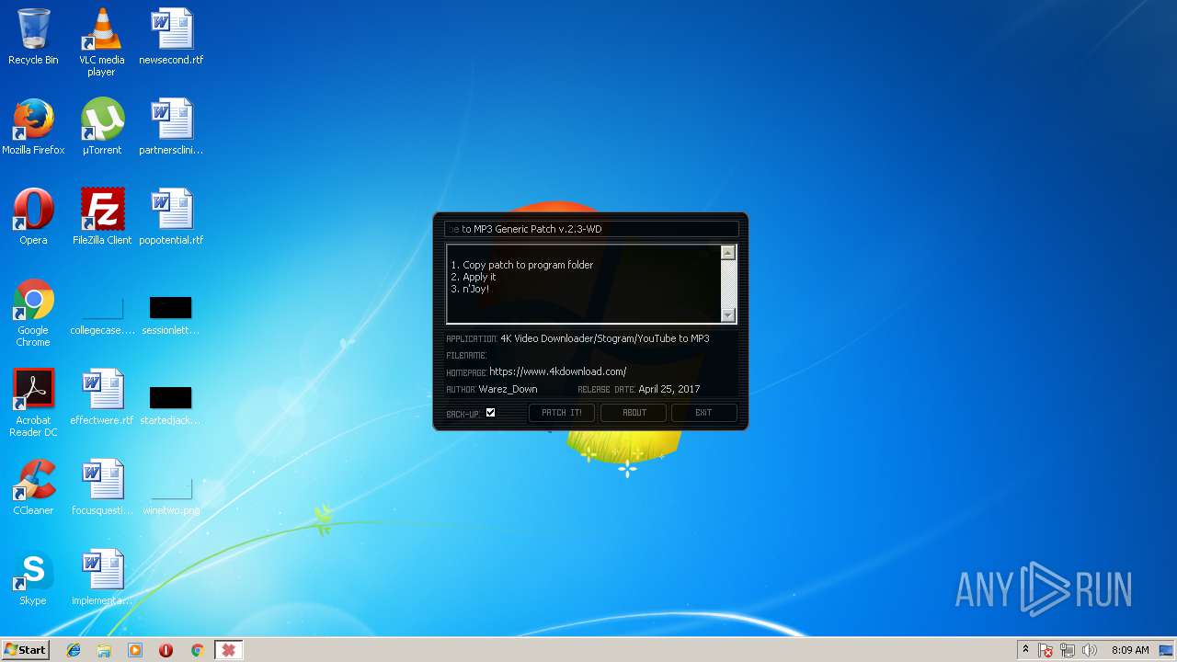Viewport: 1177px width, 662px height.
Task: Show hidden tray icons arrow
Action: pos(1025,650)
